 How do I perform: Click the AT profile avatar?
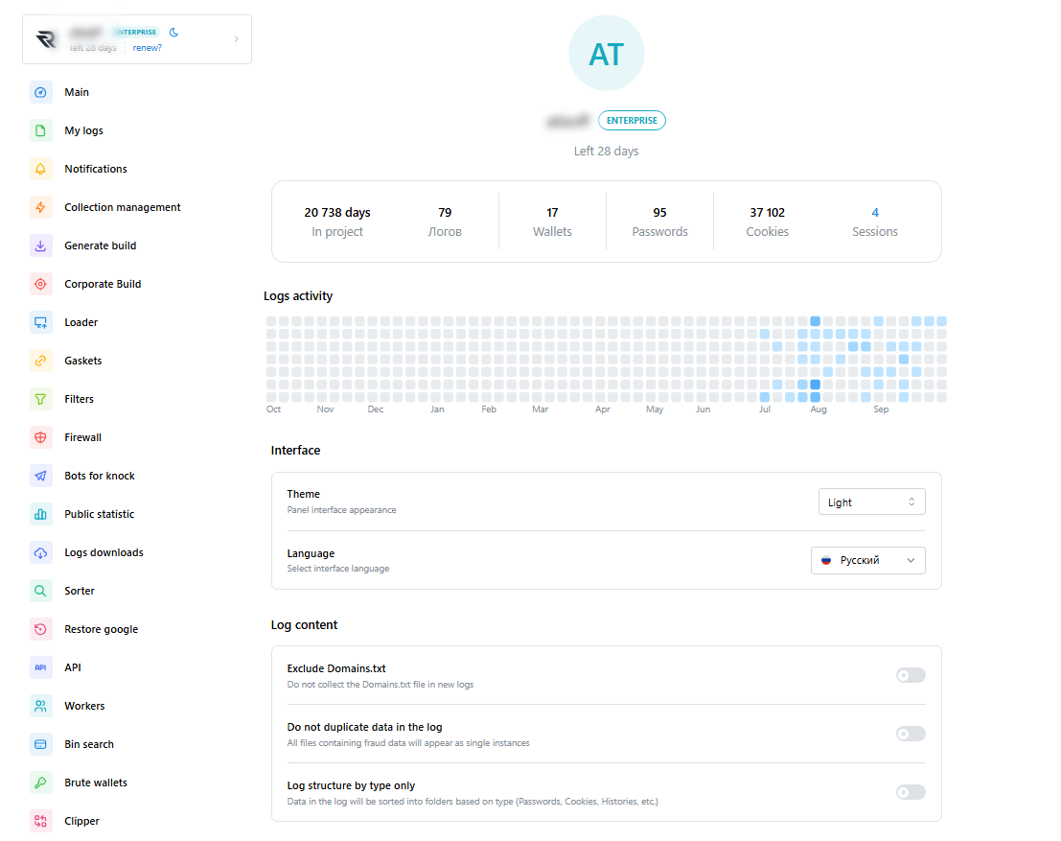tap(607, 53)
